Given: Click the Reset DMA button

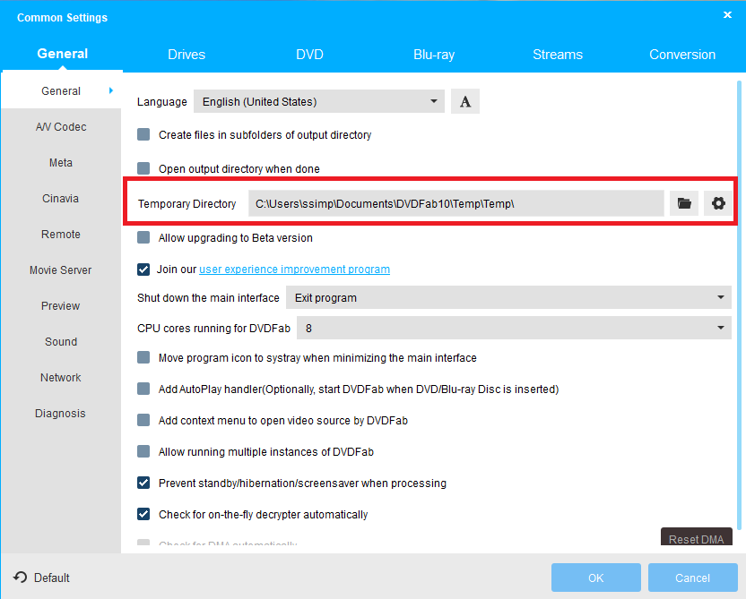Looking at the screenshot, I should pos(696,537).
